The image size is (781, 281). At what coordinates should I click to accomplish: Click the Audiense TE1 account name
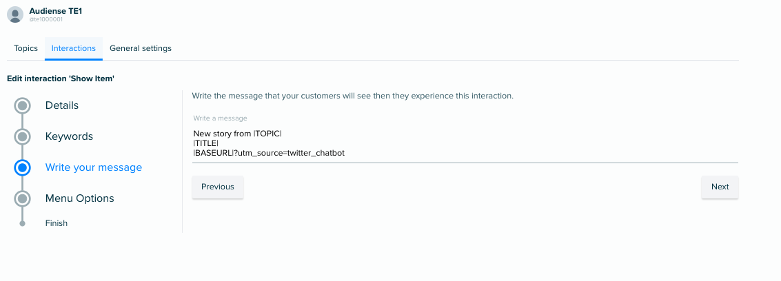tap(56, 11)
